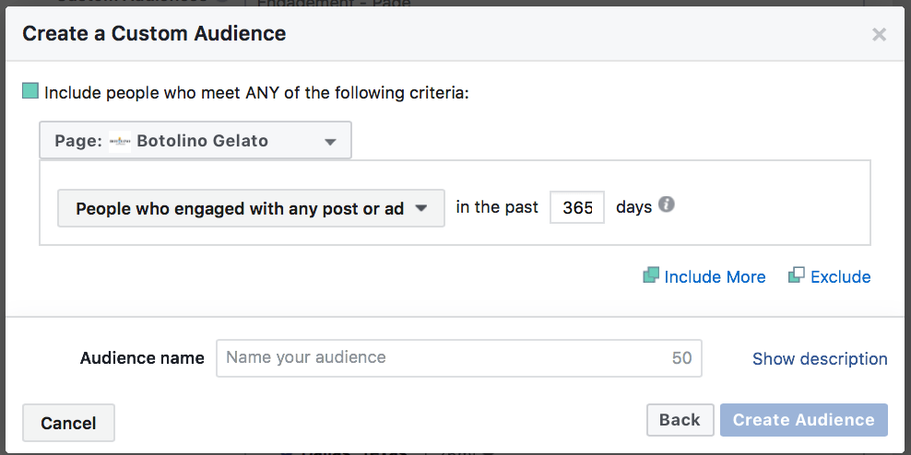Close the Create a Custom Audience dialog

879,34
